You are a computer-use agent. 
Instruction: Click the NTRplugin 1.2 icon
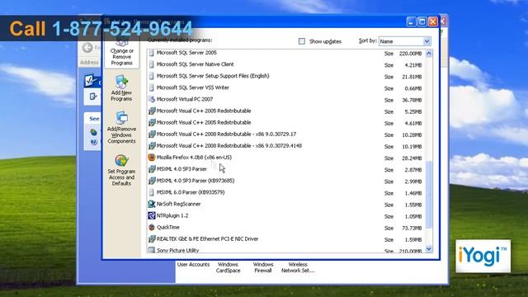click(152, 215)
